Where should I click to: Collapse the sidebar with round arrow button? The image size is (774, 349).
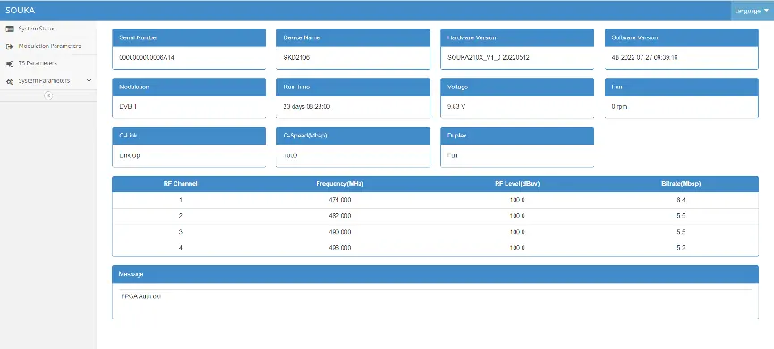pos(48,96)
